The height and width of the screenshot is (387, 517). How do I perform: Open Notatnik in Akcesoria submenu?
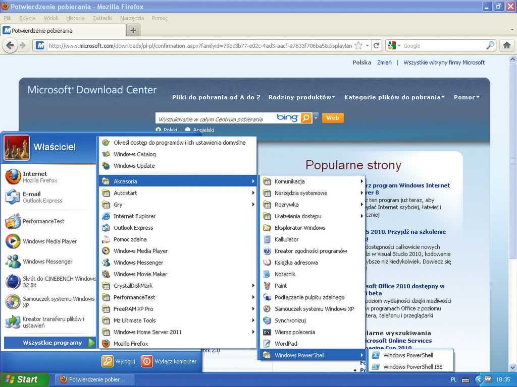313,274
